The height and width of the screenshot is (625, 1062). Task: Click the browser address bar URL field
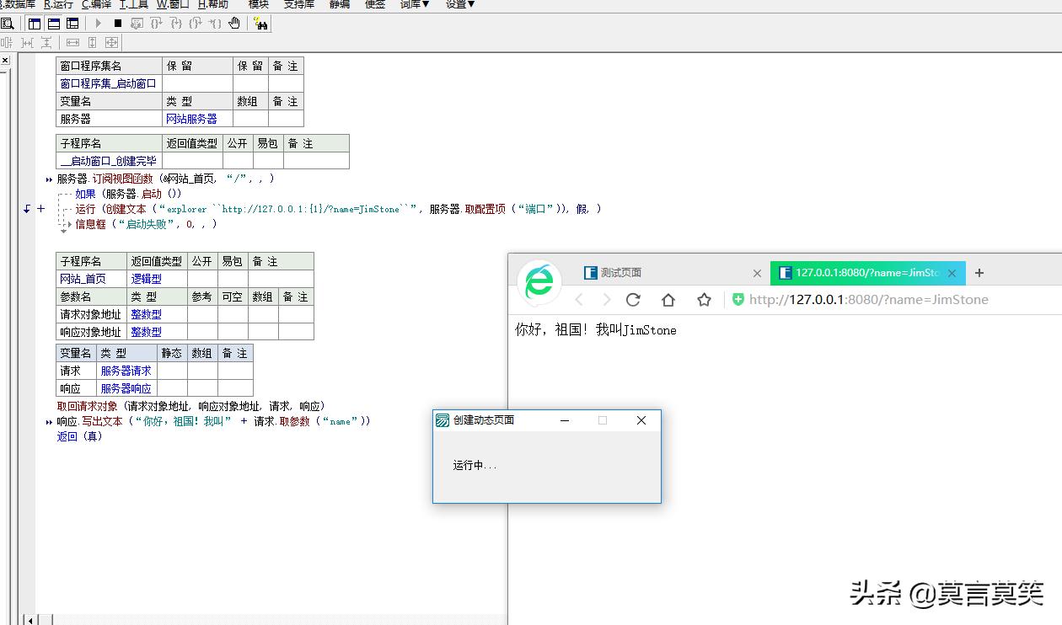868,300
